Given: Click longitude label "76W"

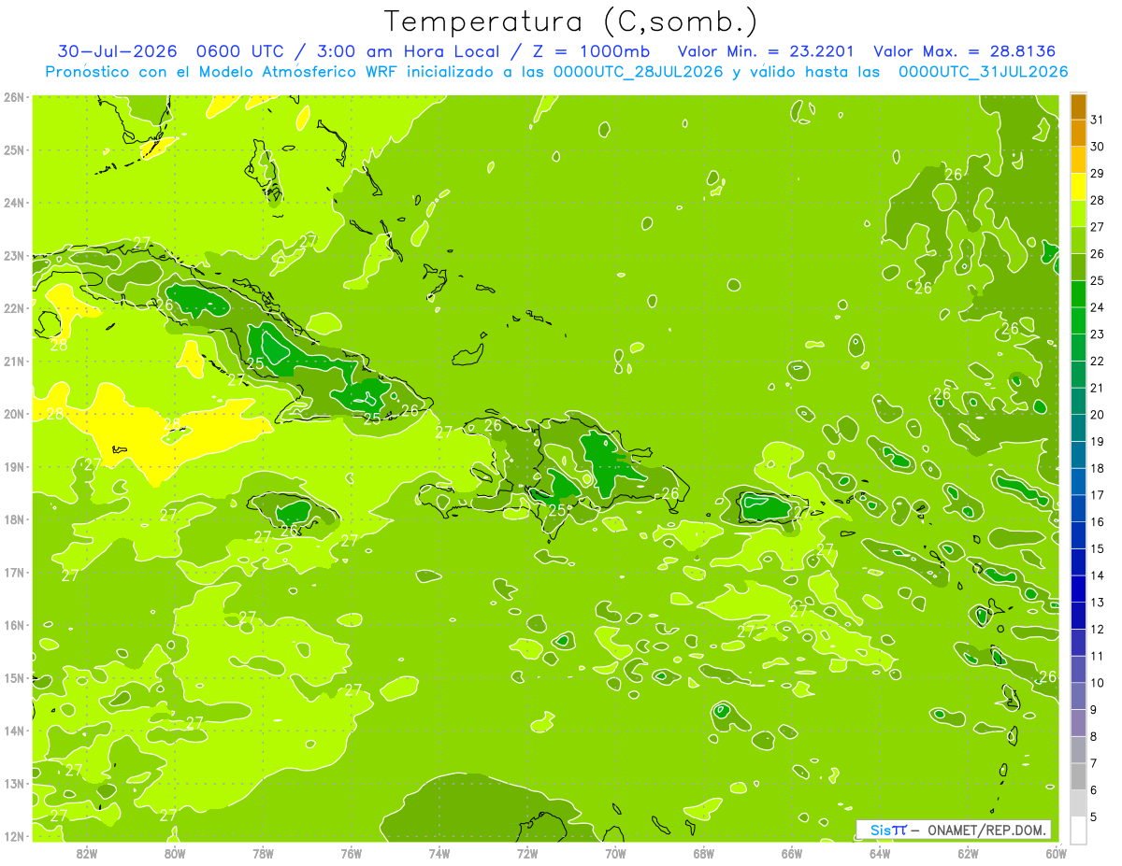Looking at the screenshot, I should (352, 853).
